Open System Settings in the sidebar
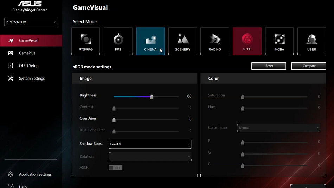This screenshot has width=334, height=188. 32,79
